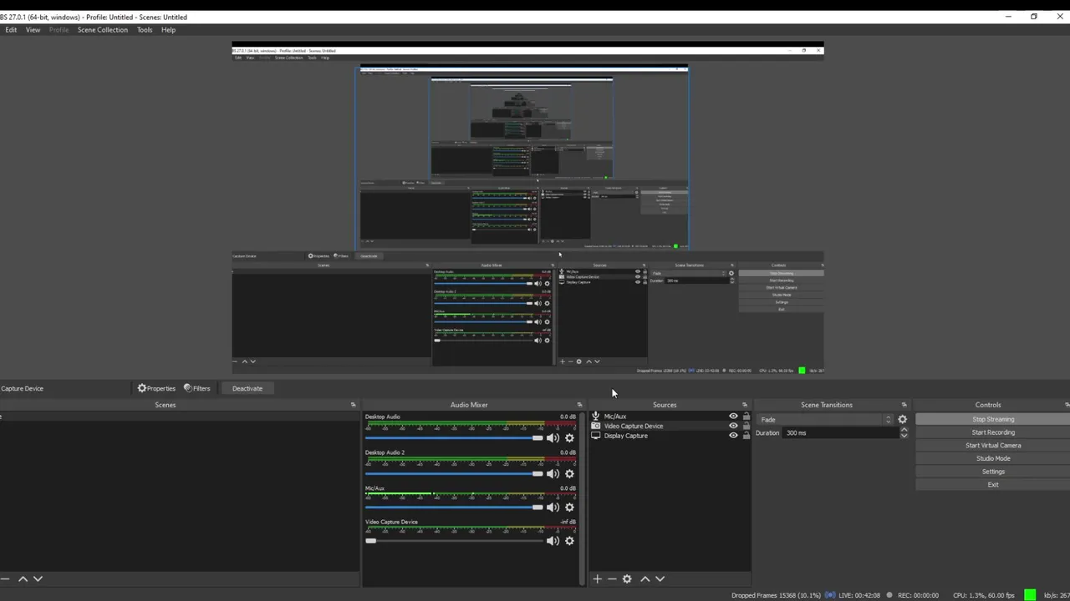Viewport: 1070px width, 601px height.
Task: Mute Desktop Audio 2 speaker icon
Action: [x=553, y=474]
